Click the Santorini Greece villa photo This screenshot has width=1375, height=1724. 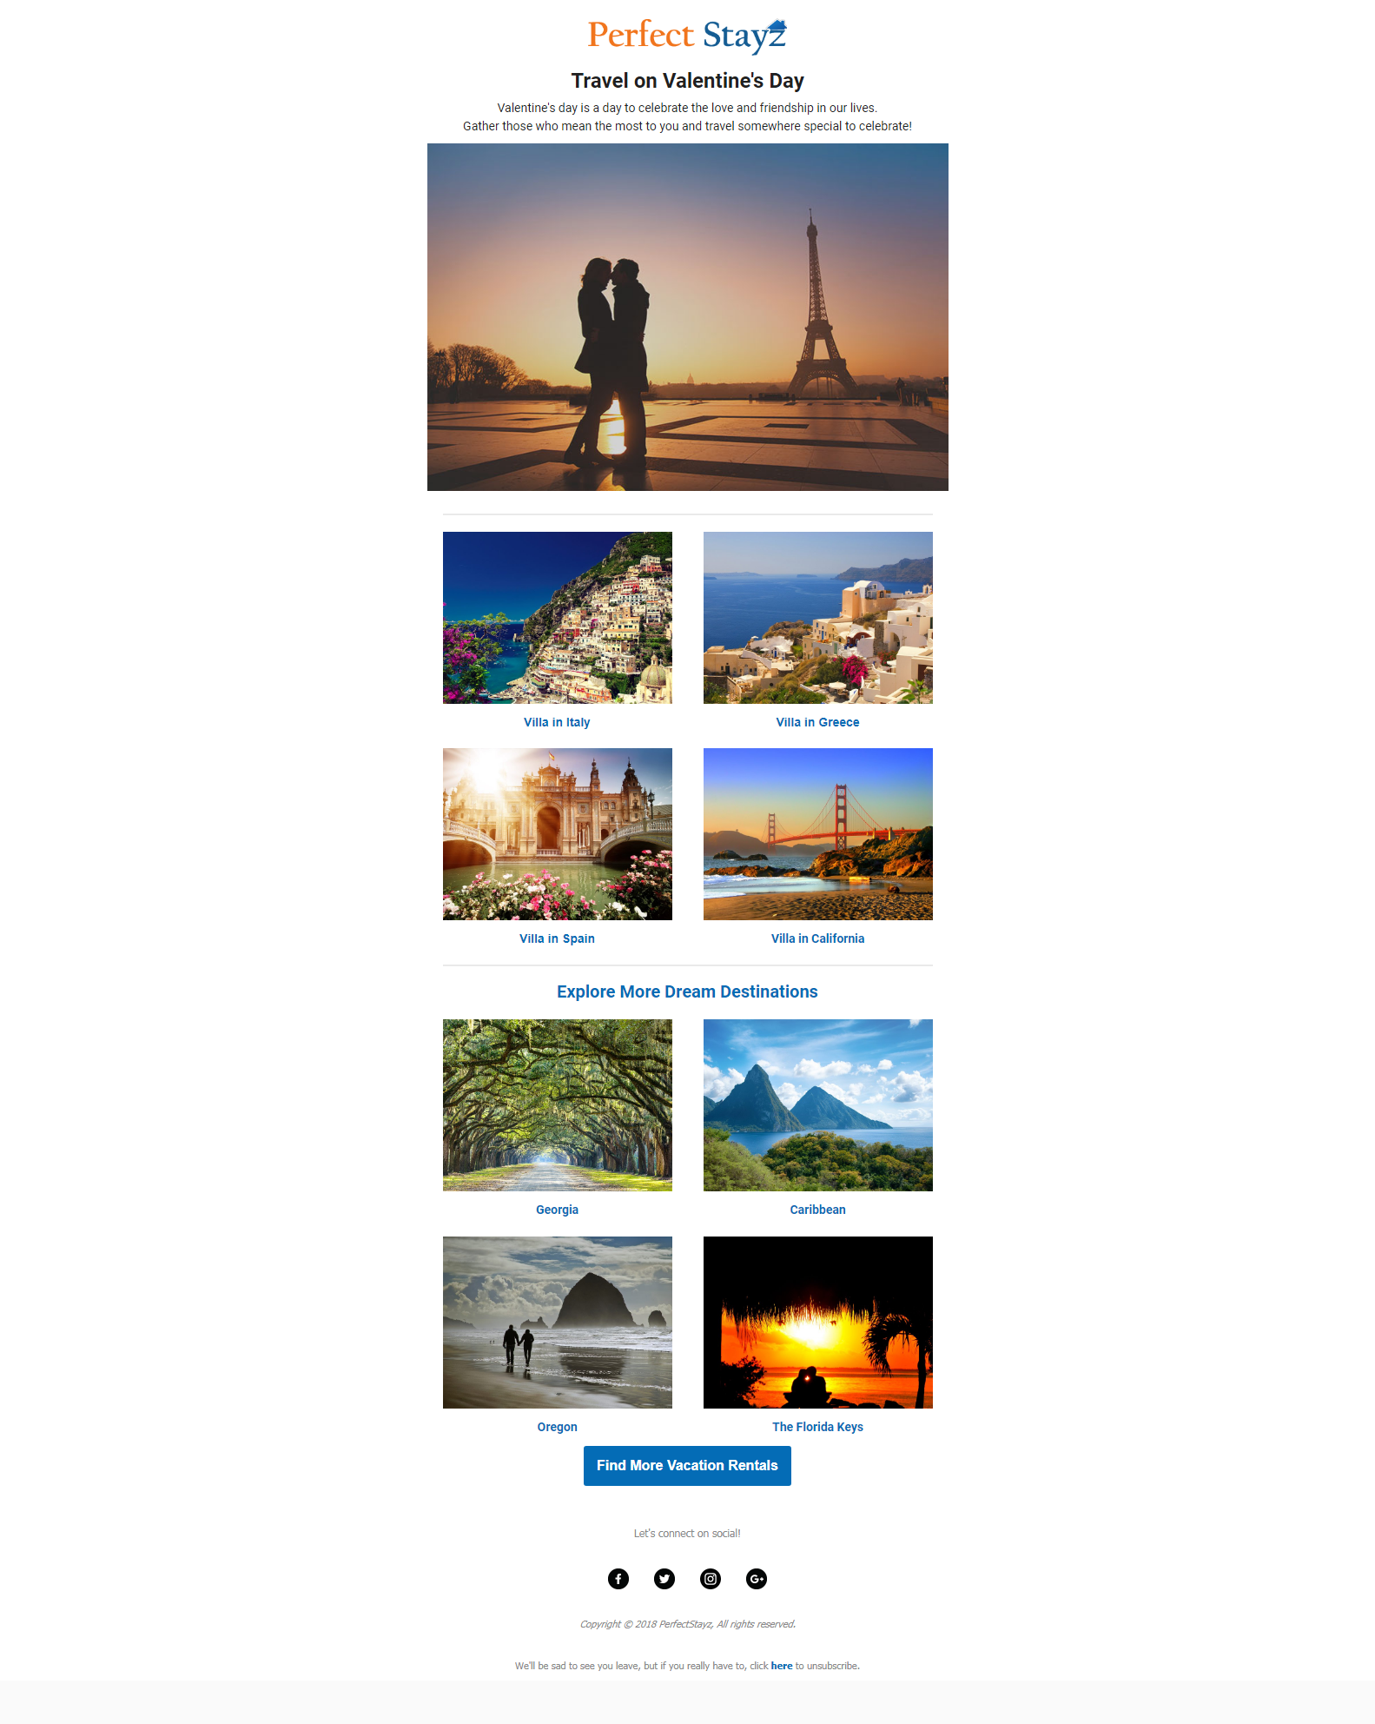coord(818,618)
